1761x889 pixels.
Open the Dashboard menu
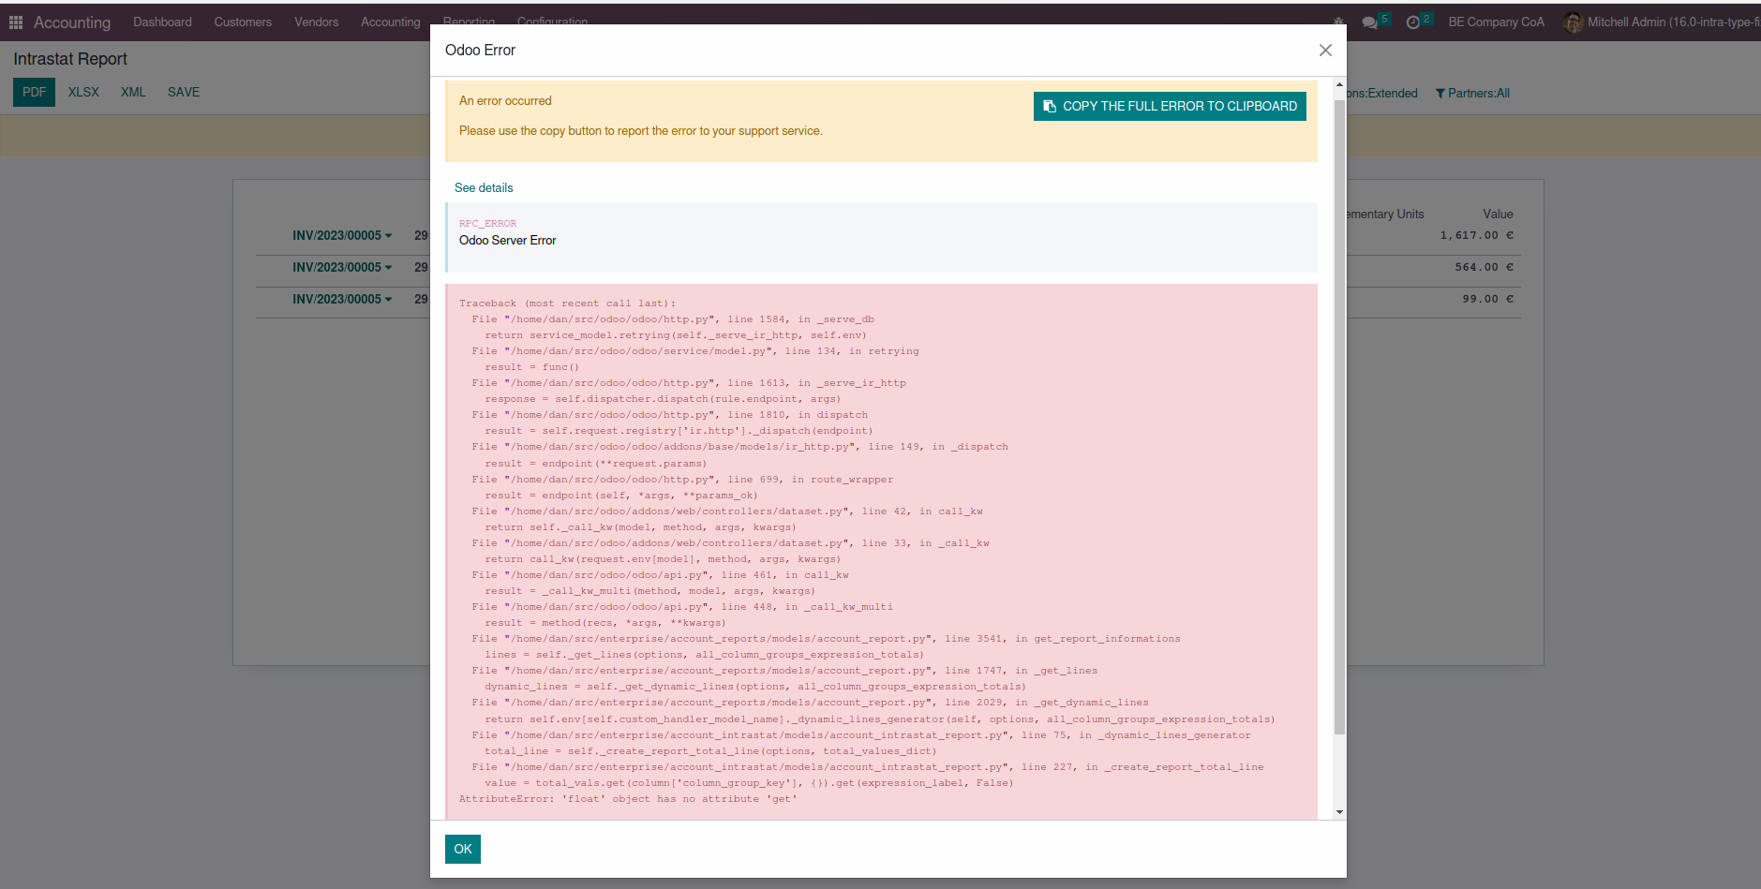point(162,22)
